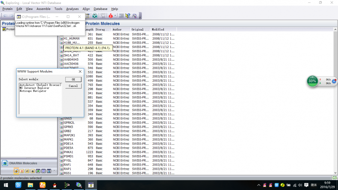Select Autodetect (Default Browser) module
The width and height of the screenshot is (338, 190).
pos(40,85)
